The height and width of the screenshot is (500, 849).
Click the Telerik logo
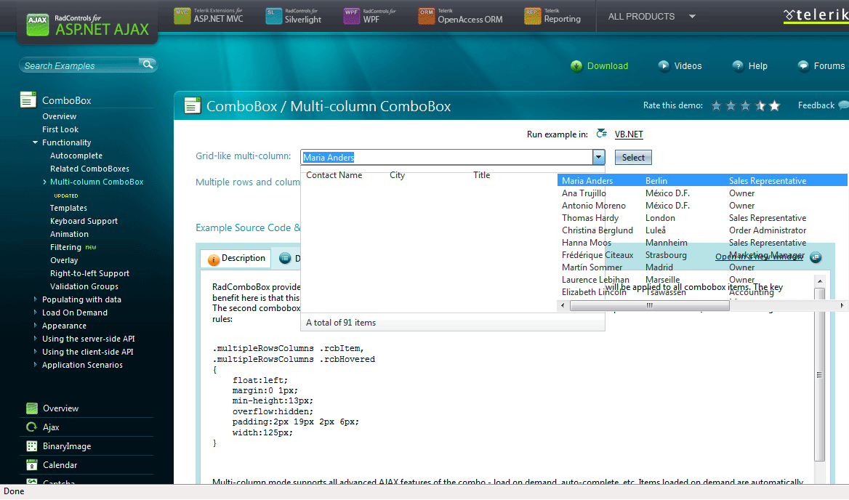point(816,16)
